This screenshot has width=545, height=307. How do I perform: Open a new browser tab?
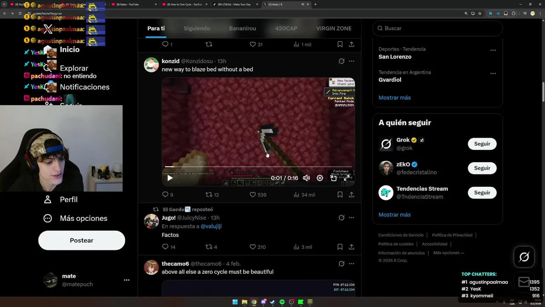click(316, 4)
